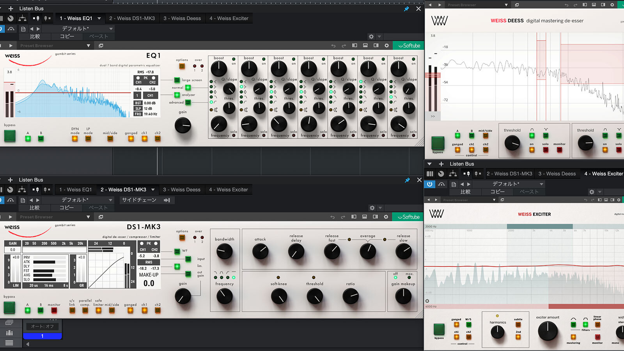The height and width of the screenshot is (351, 624).
Task: Click コピー button in DS1-MK3 window
Action: 66,208
